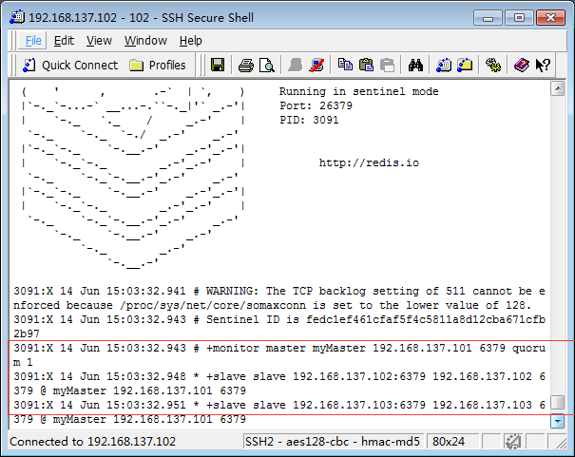Open Settings with the gears icon
The image size is (575, 457).
pyautogui.click(x=493, y=65)
